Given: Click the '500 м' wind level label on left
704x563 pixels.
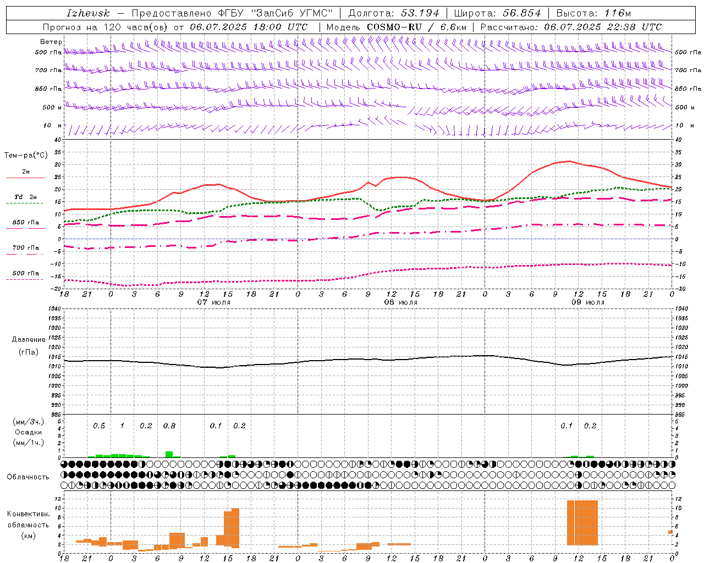Looking at the screenshot, I should tap(52, 107).
